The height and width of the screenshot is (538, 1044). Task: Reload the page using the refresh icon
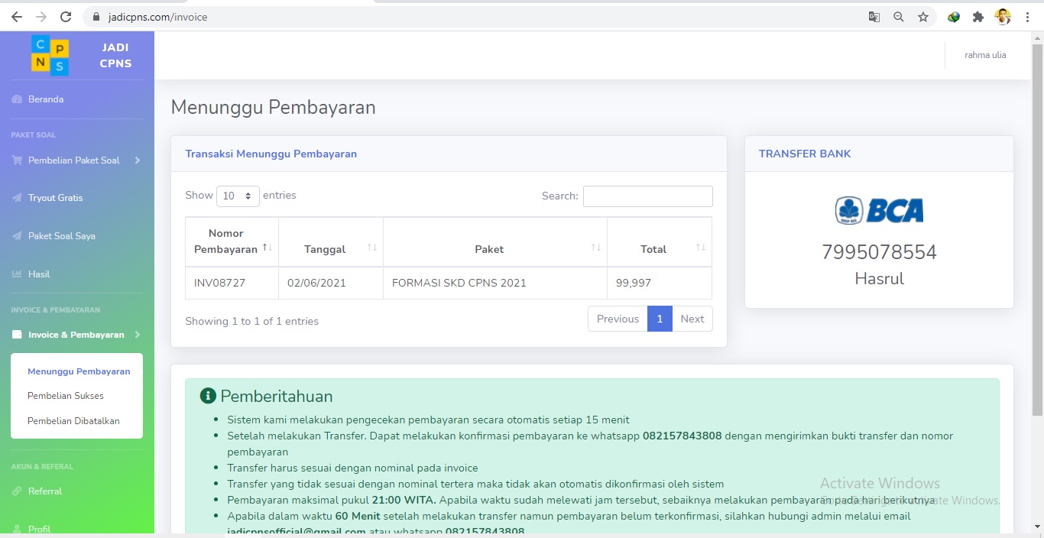point(65,16)
